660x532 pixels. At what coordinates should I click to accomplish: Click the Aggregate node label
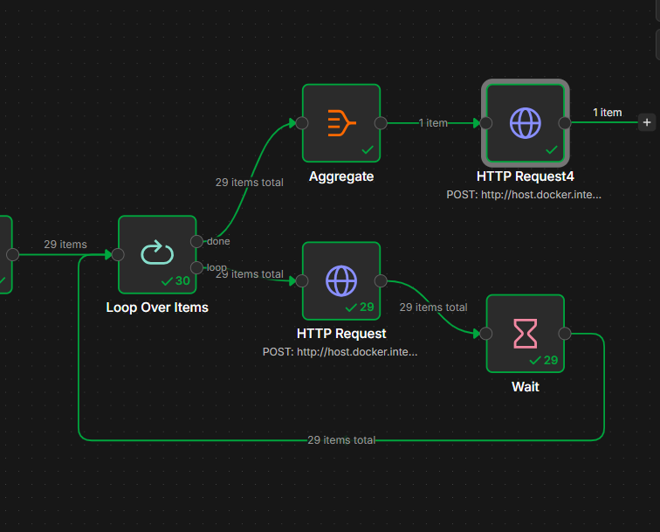[x=341, y=176]
